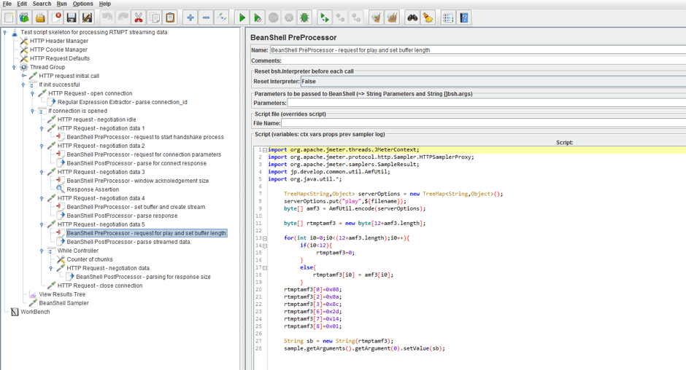Fold the for-loop at script line 13
The image size is (686, 370).
point(265,238)
